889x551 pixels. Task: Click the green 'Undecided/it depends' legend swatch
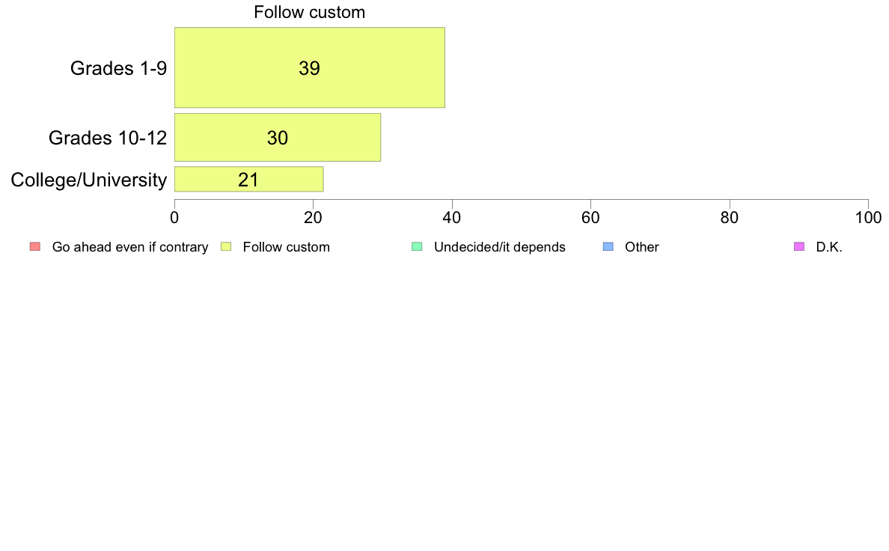(417, 247)
